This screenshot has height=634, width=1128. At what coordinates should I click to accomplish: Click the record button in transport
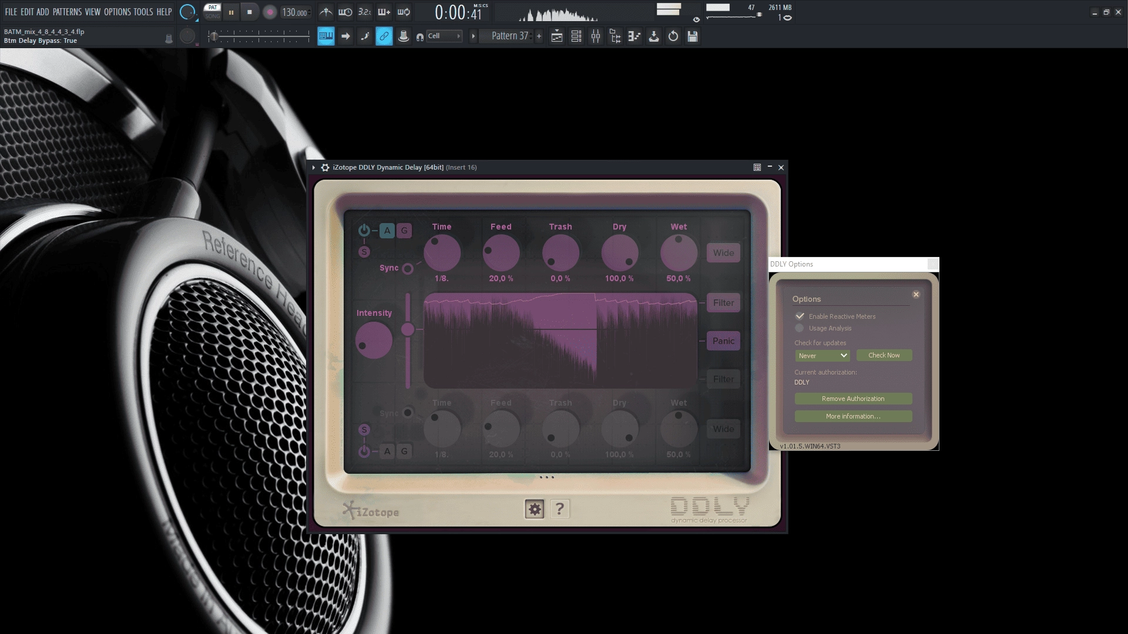(x=270, y=12)
